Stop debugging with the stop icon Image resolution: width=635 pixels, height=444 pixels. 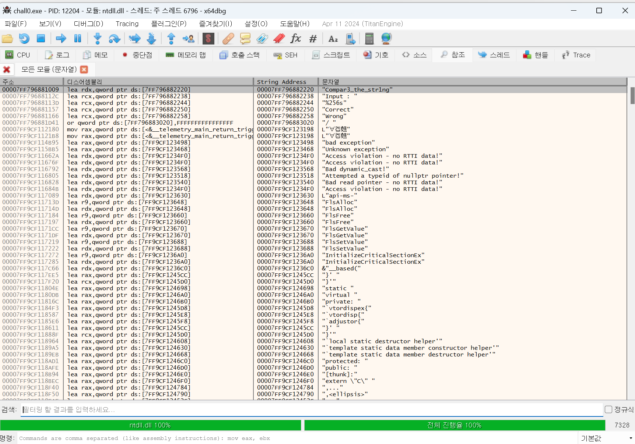tap(41, 38)
